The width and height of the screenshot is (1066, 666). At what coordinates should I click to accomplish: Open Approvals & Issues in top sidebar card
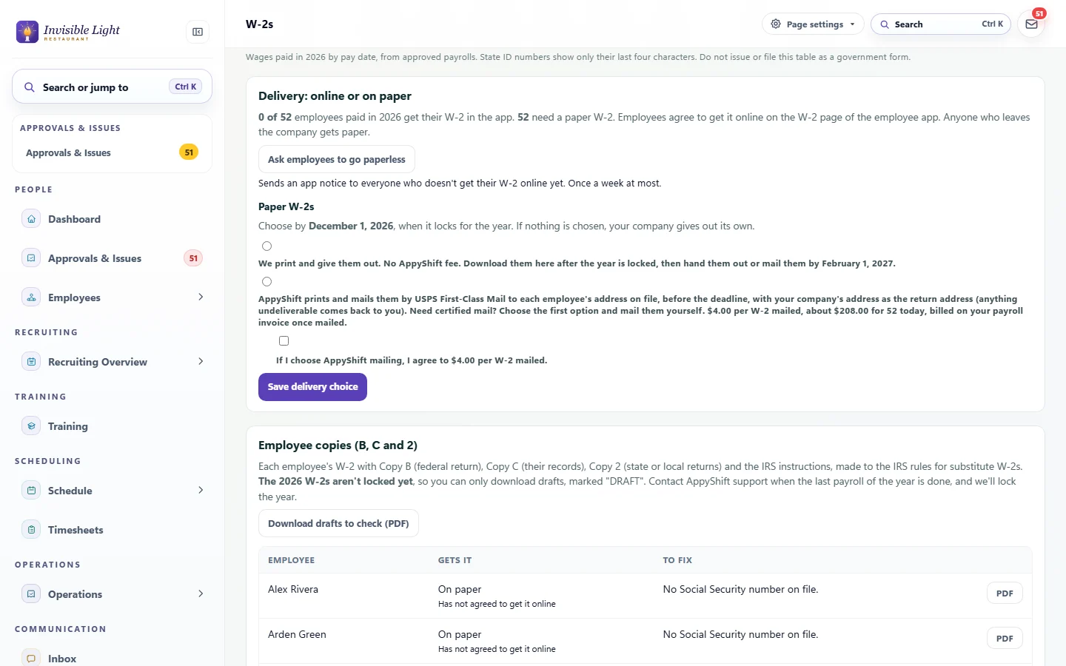[x=112, y=152]
